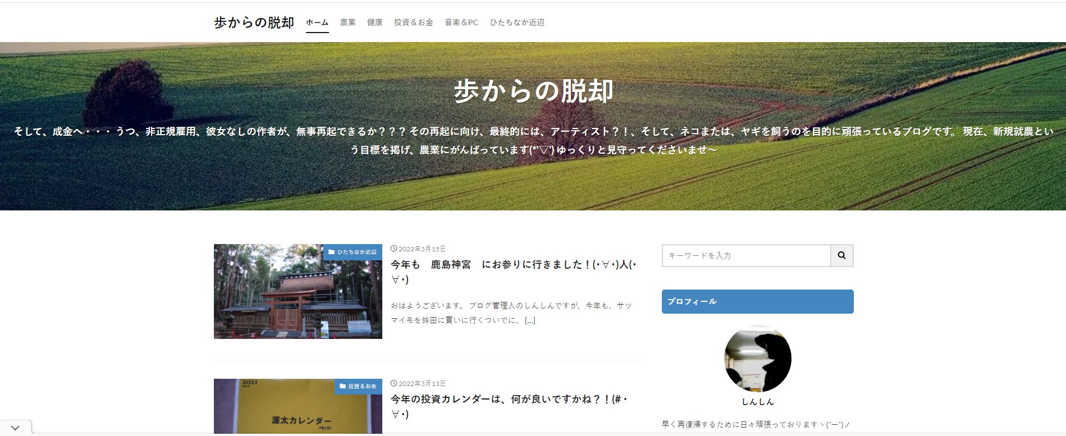1066x436 pixels.
Task: Open the 農業 menu item
Action: click(348, 22)
